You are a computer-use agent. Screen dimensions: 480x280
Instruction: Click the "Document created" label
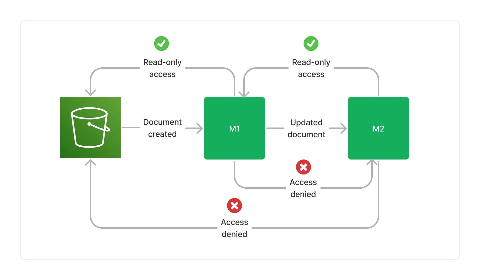[x=162, y=128]
